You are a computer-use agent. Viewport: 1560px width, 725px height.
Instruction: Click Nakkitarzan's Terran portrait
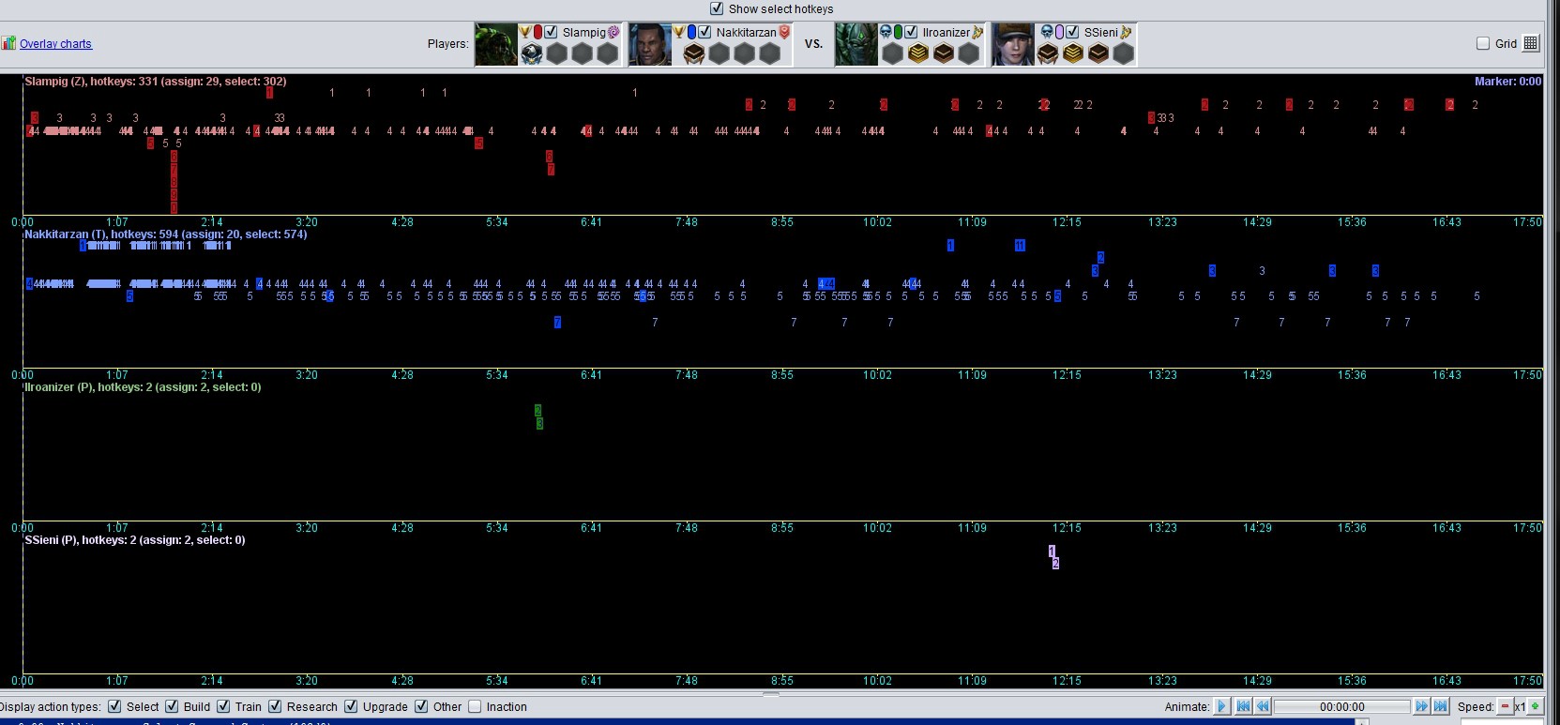pyautogui.click(x=649, y=44)
